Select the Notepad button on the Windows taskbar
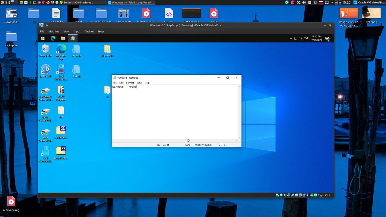This screenshot has width=386, height=217. pyautogui.click(x=73, y=39)
